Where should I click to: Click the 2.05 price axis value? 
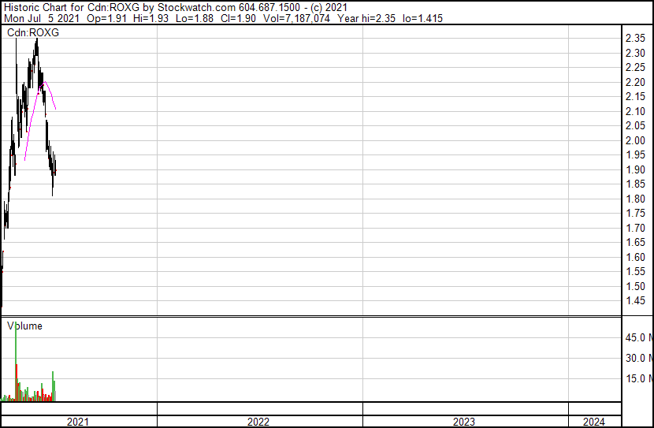(635, 125)
